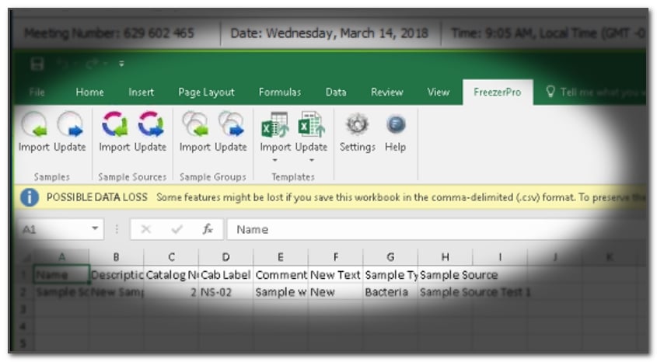Open the File tab
Viewport: 657px width, 362px height.
click(37, 92)
